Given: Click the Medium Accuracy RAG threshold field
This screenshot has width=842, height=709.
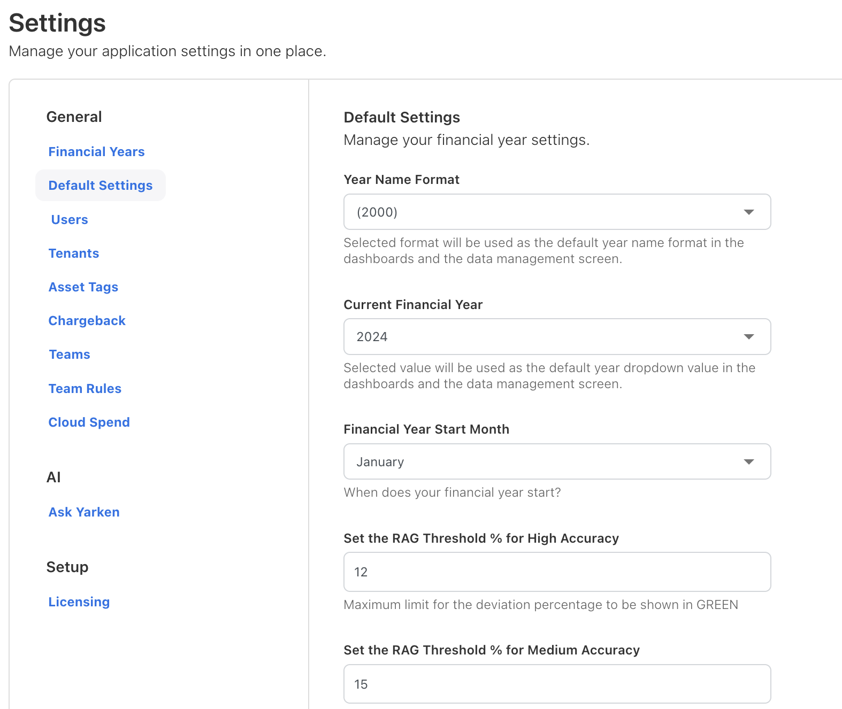Looking at the screenshot, I should [x=557, y=684].
